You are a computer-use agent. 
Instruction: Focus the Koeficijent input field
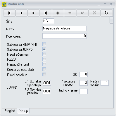64,36
